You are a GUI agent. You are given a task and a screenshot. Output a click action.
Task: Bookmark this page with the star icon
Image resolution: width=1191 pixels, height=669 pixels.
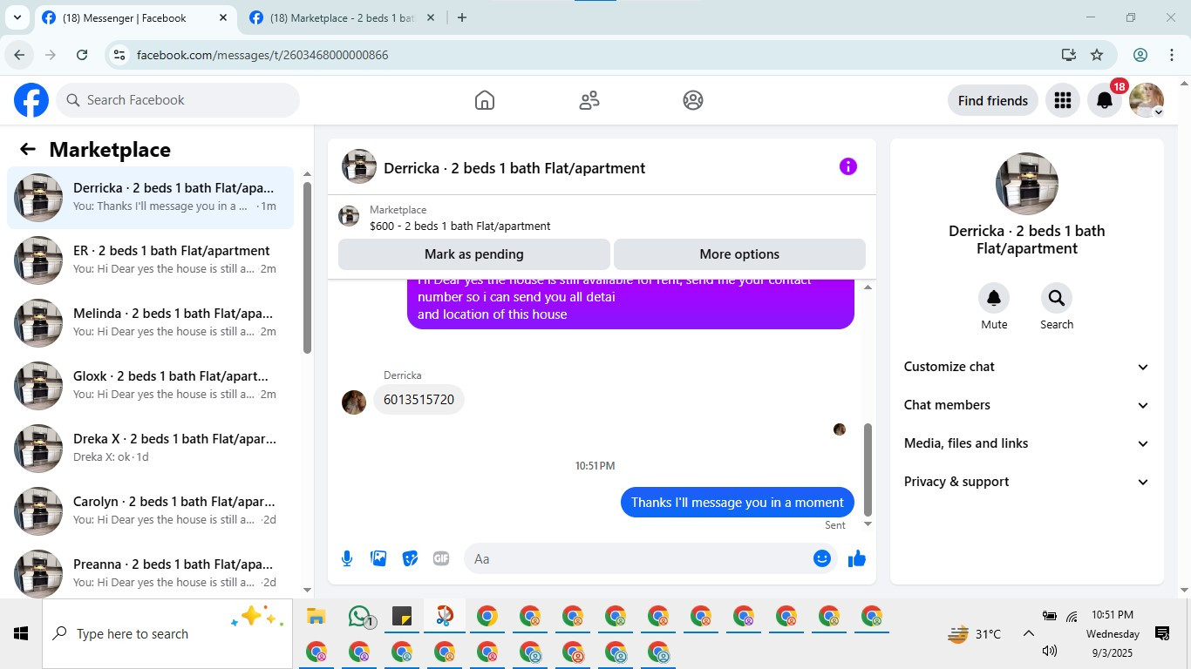1097,55
